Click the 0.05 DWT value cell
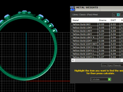This screenshot has height=92, width=123. tap(115, 41)
